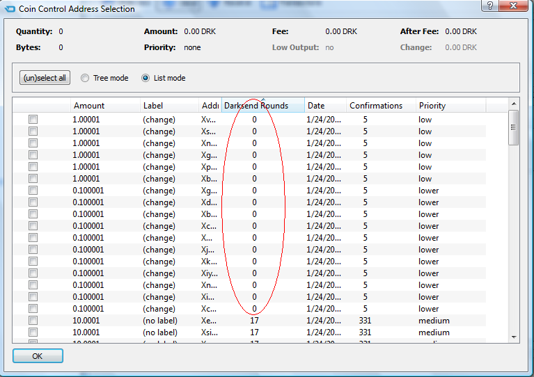
Task: Click the date 1/24/20... in Xj... row
Action: (324, 250)
